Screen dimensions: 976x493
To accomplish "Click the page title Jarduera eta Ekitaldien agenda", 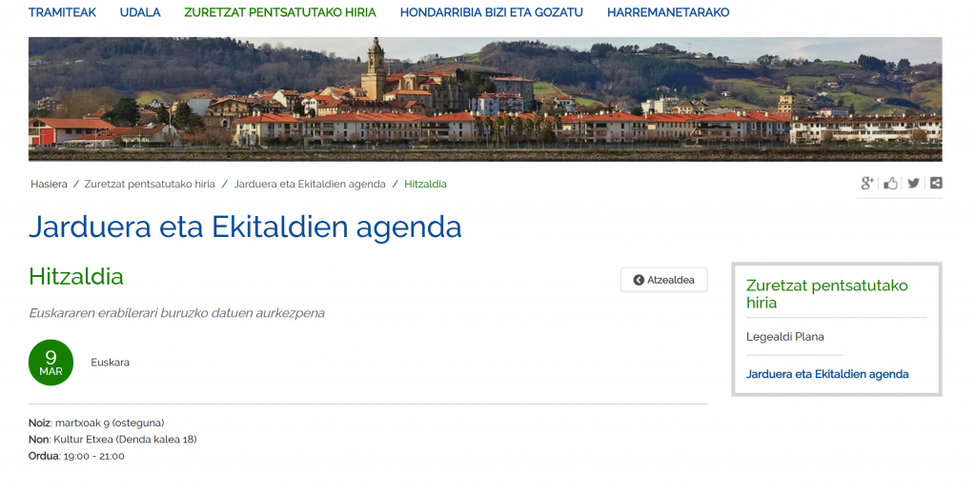I will point(245,227).
